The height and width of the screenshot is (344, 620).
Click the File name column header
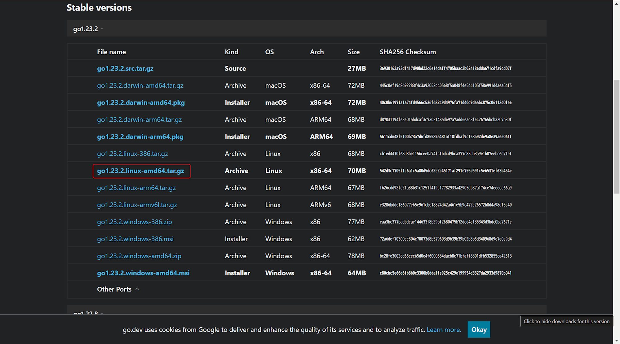tap(111, 52)
